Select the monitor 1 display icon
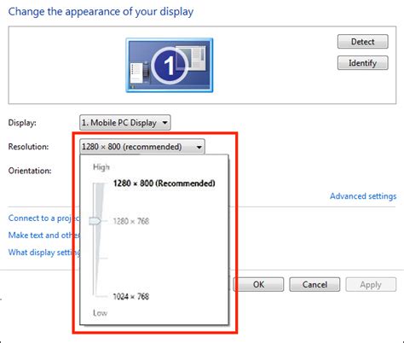Image resolution: width=404 pixels, height=343 pixels. pos(170,65)
